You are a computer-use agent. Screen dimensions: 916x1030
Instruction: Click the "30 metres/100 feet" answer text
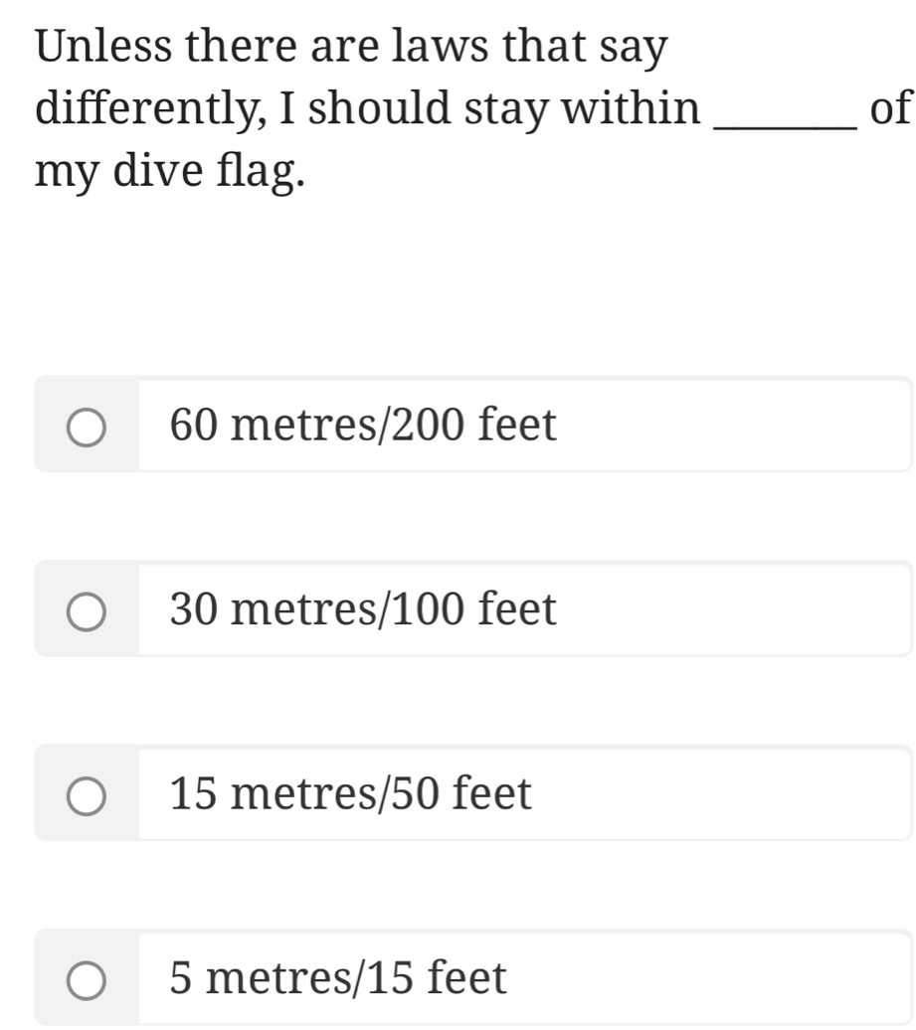tap(363, 609)
